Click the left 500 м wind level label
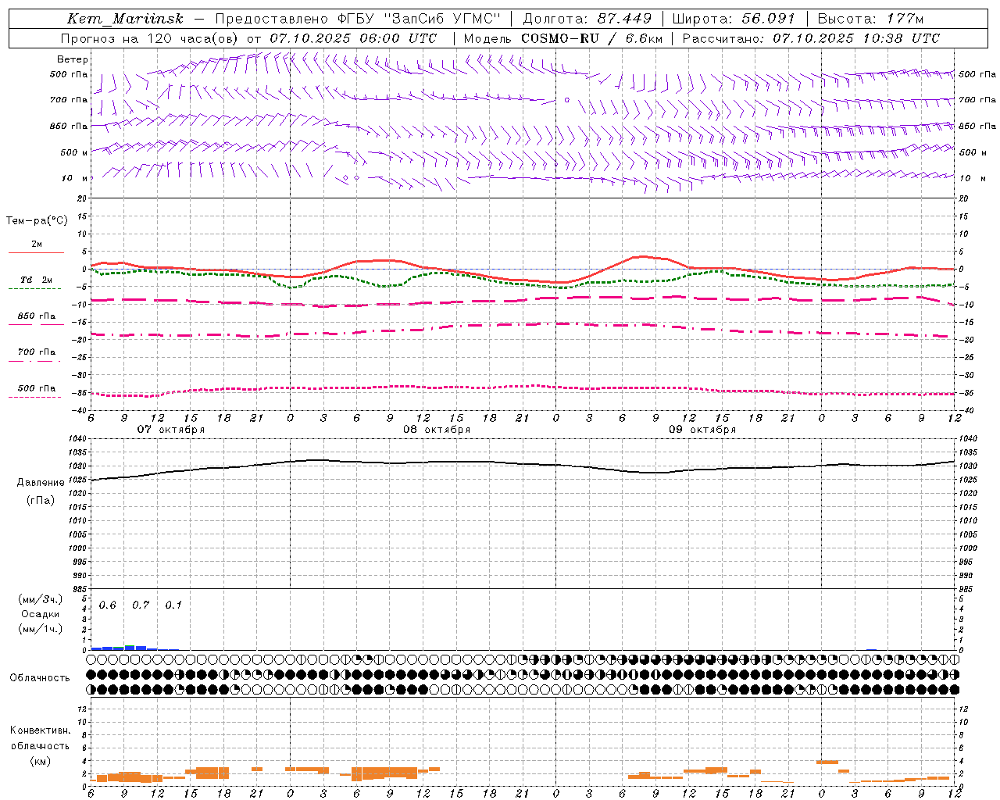The image size is (1000, 800). coord(74,152)
